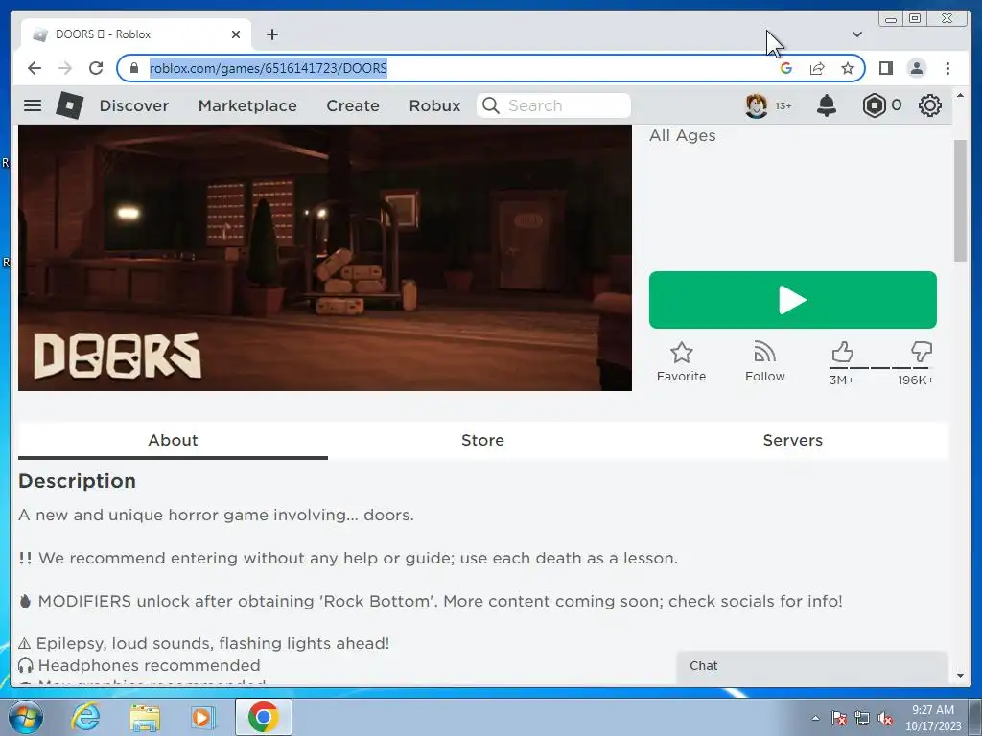
Task: Open the Roblox settings gear
Action: click(930, 105)
